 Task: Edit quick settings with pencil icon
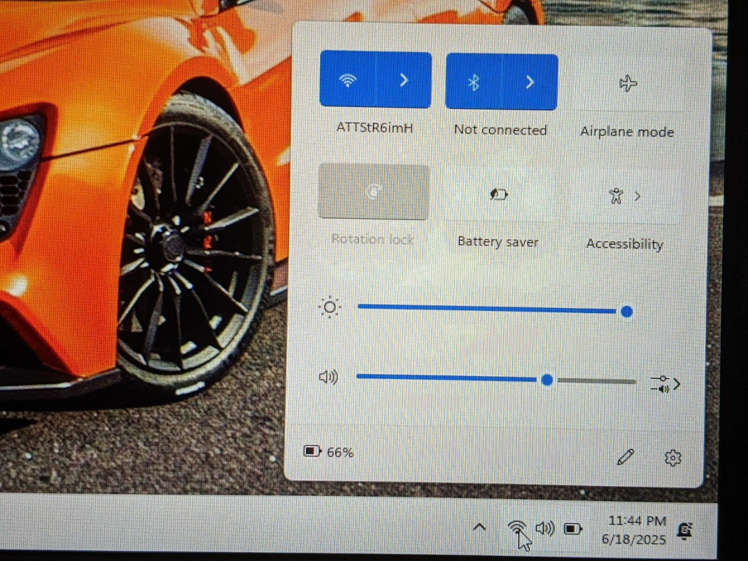tap(625, 457)
